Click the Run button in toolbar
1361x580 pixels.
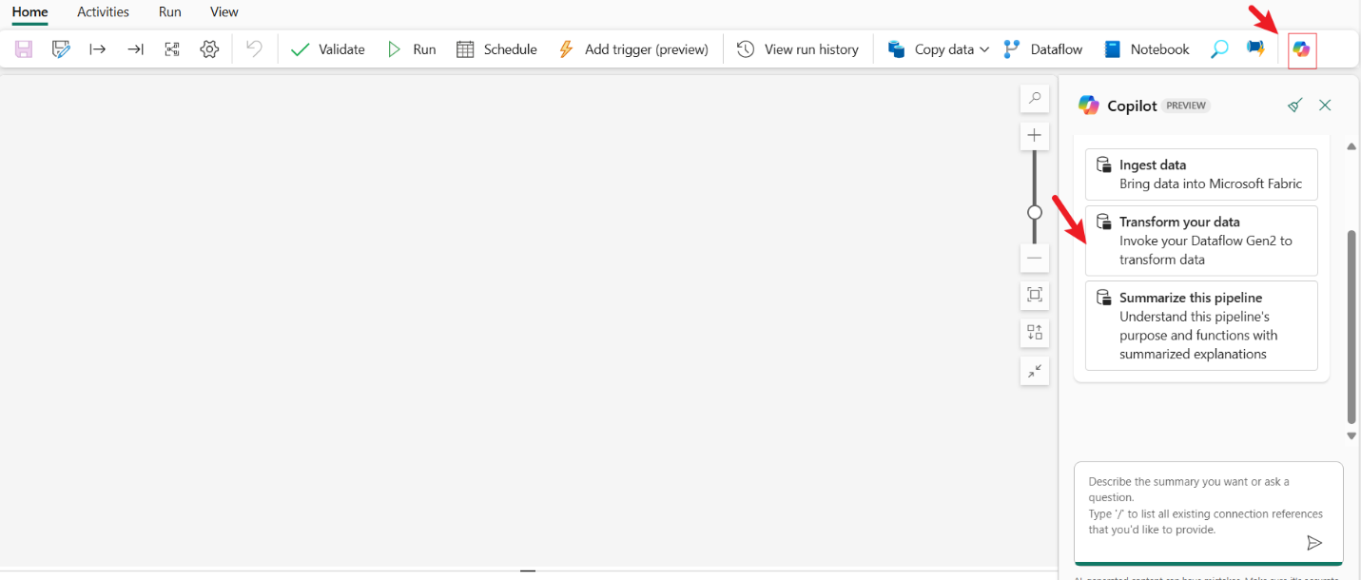pyautogui.click(x=412, y=49)
